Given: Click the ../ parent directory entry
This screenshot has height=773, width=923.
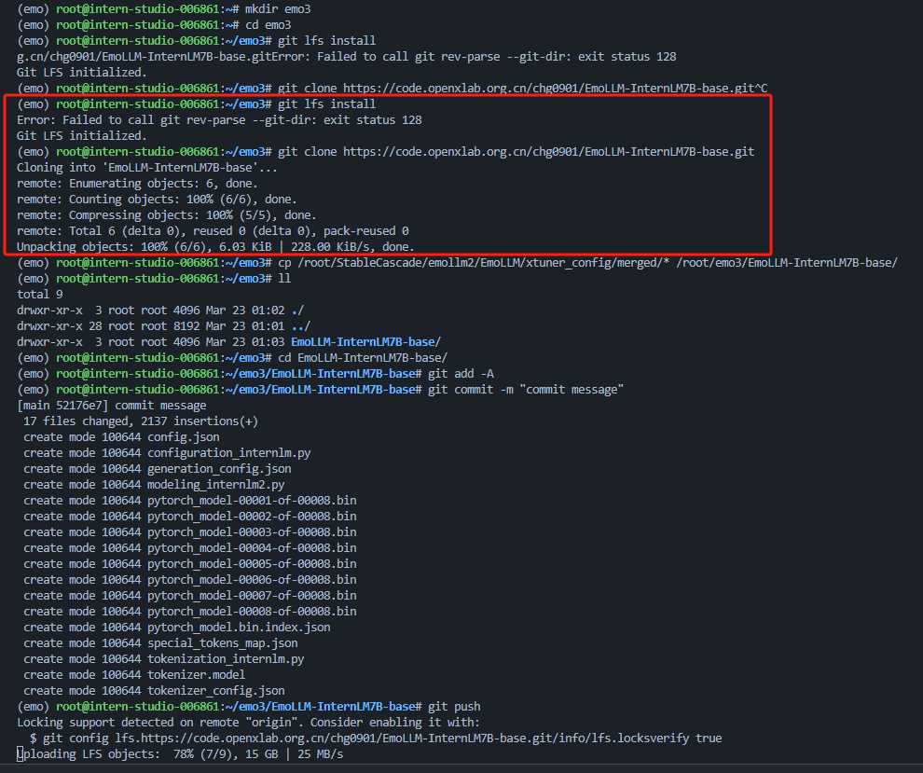Looking at the screenshot, I should [x=298, y=326].
